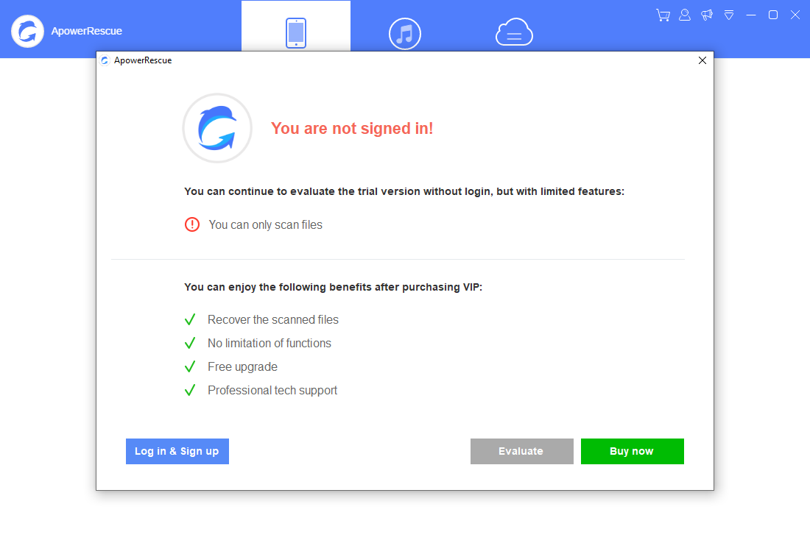Open the shopping cart in title bar
This screenshot has height=543, width=810.
click(x=663, y=15)
